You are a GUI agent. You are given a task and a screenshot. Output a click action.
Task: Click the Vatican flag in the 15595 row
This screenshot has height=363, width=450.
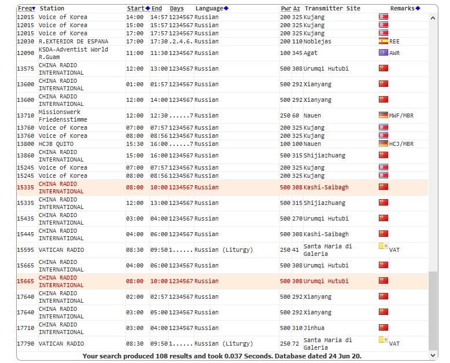(x=383, y=246)
